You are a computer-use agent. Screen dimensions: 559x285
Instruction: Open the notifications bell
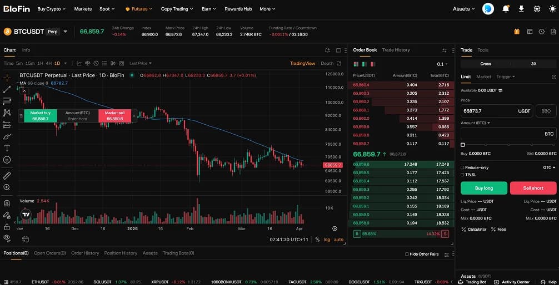coord(506,9)
